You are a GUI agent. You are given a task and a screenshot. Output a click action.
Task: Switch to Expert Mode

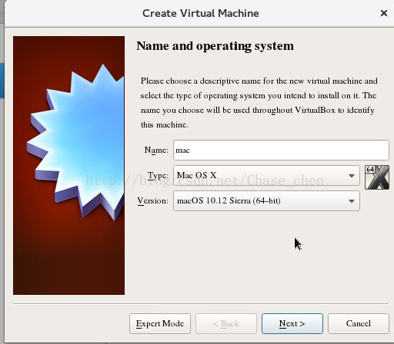click(x=160, y=323)
